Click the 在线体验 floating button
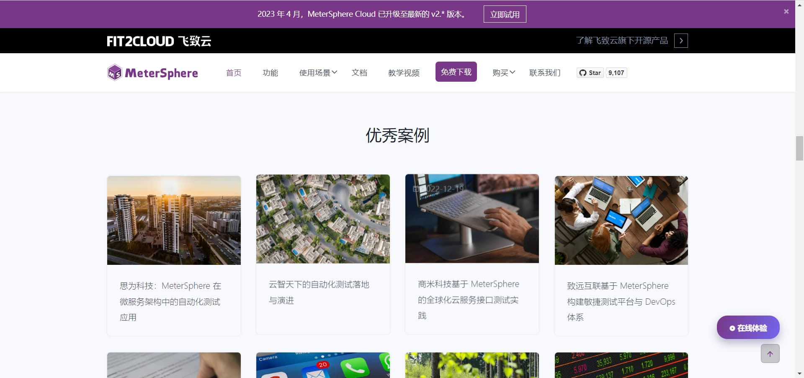 click(x=748, y=328)
